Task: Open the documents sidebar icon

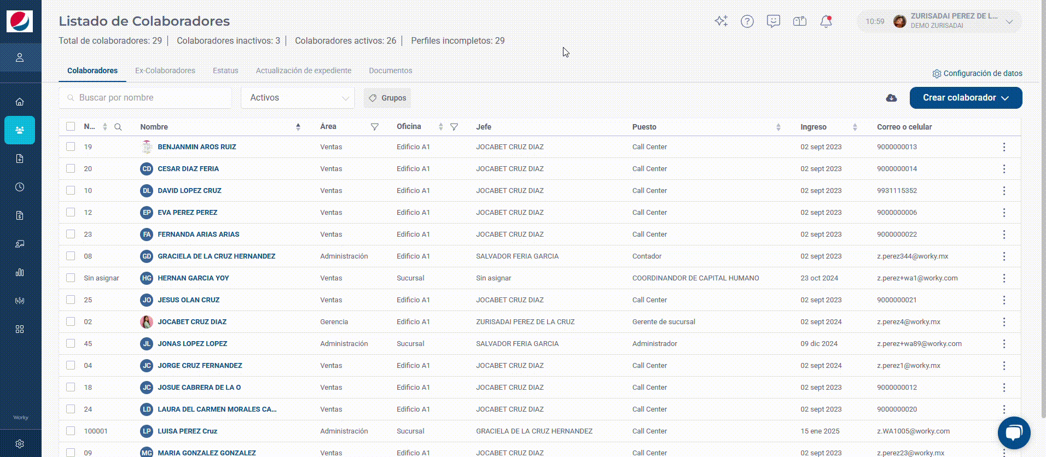Action: tap(20, 159)
